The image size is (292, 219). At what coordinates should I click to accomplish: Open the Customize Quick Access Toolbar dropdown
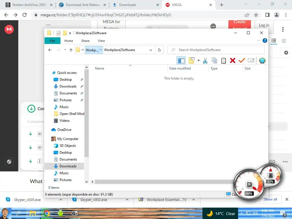[x=70, y=33]
